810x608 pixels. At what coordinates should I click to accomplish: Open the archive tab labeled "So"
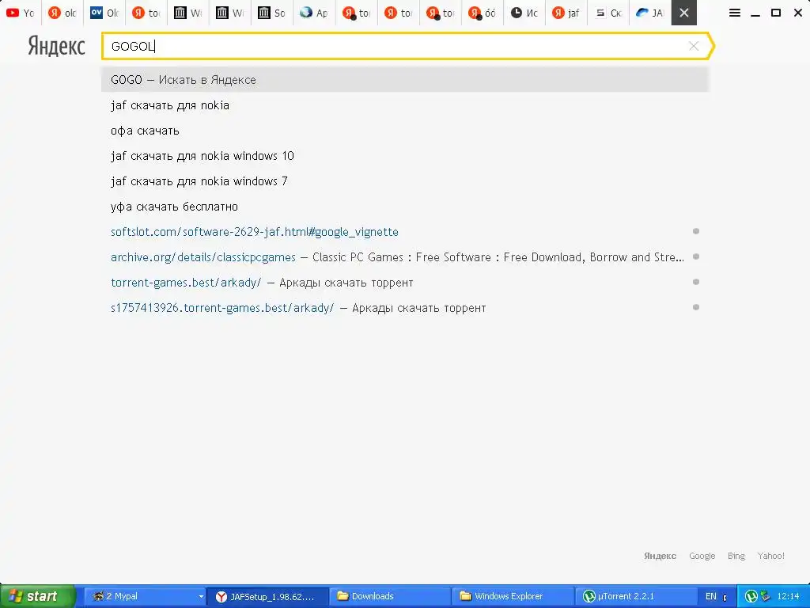(272, 13)
